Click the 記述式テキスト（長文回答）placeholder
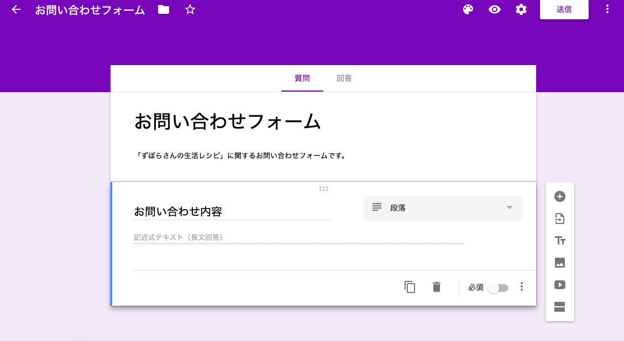 179,237
